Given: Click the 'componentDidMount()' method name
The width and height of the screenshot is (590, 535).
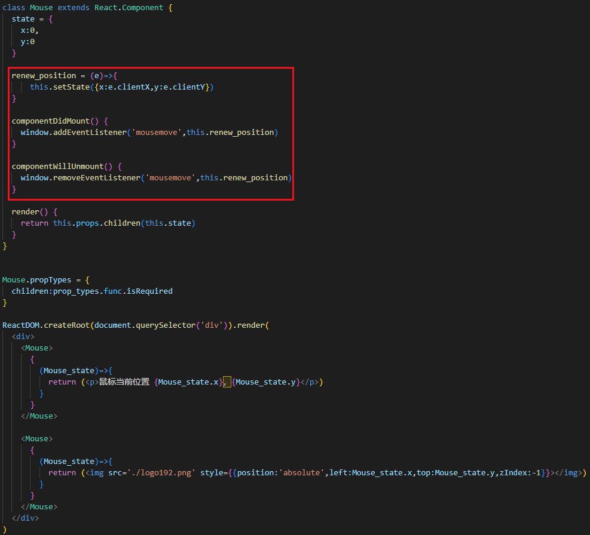Looking at the screenshot, I should pos(55,121).
